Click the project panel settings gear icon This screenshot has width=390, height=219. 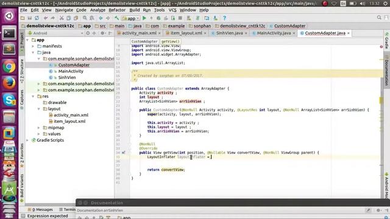tap(102, 33)
